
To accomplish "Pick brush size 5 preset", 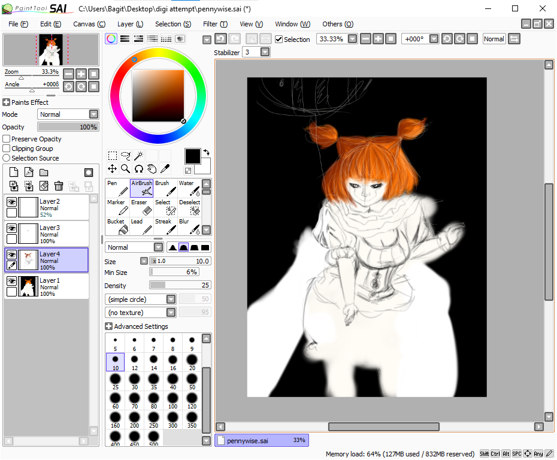I will (x=115, y=343).
